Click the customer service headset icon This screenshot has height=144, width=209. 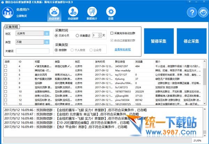(203, 13)
